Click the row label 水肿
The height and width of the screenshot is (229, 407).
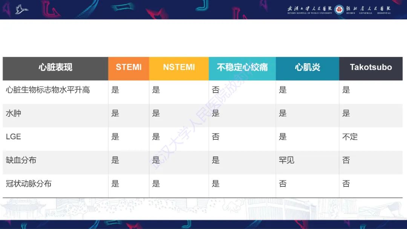click(14, 113)
